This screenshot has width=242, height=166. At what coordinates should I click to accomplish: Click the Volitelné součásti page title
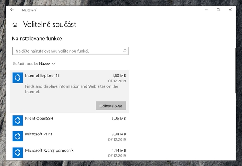(50, 24)
